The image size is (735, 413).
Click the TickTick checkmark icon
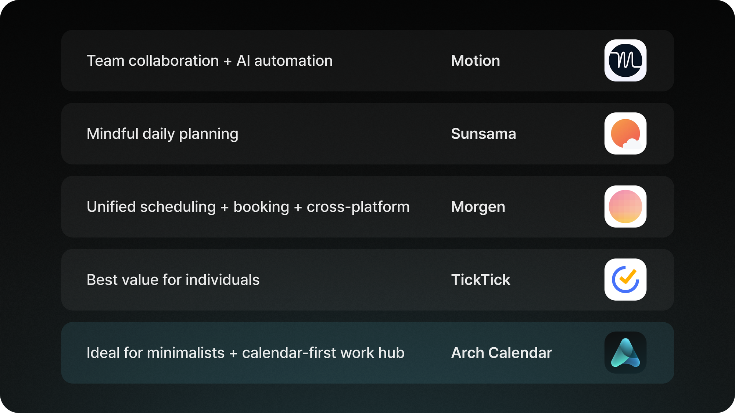click(x=625, y=280)
